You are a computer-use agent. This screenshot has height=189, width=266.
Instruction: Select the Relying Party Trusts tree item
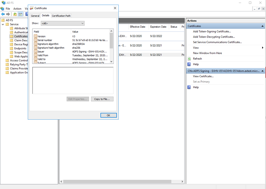19,64
